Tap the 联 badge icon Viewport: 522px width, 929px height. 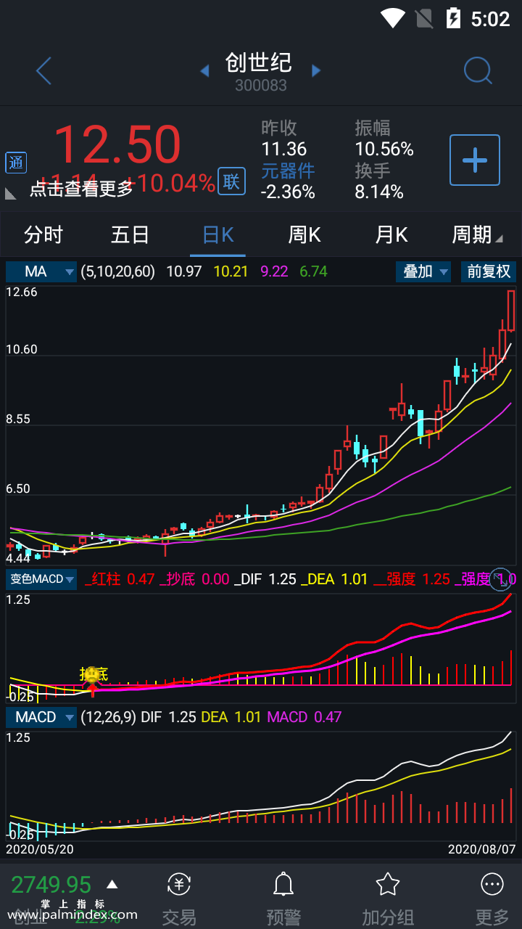pyautogui.click(x=231, y=181)
